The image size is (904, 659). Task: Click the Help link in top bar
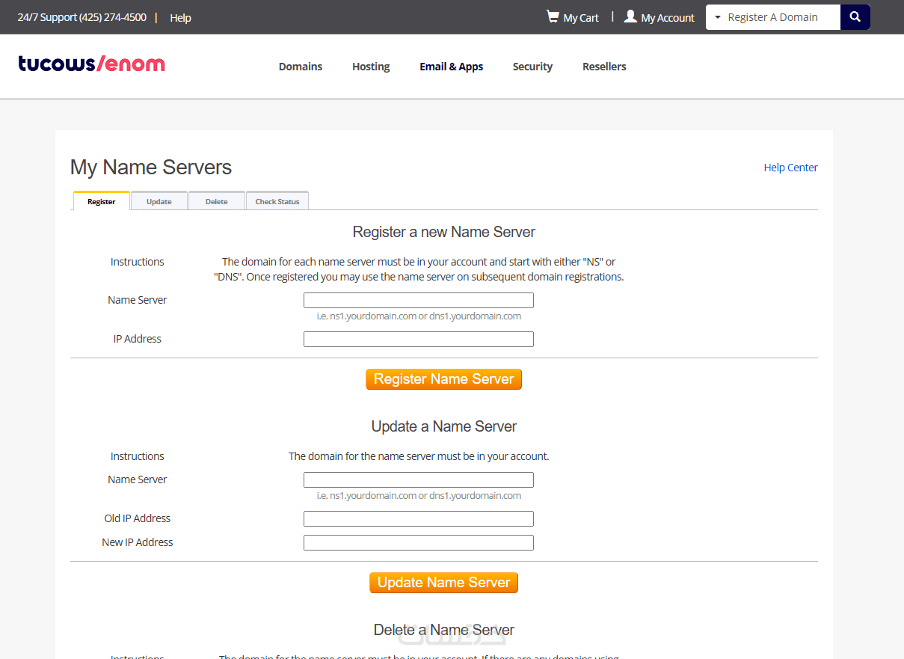[180, 18]
